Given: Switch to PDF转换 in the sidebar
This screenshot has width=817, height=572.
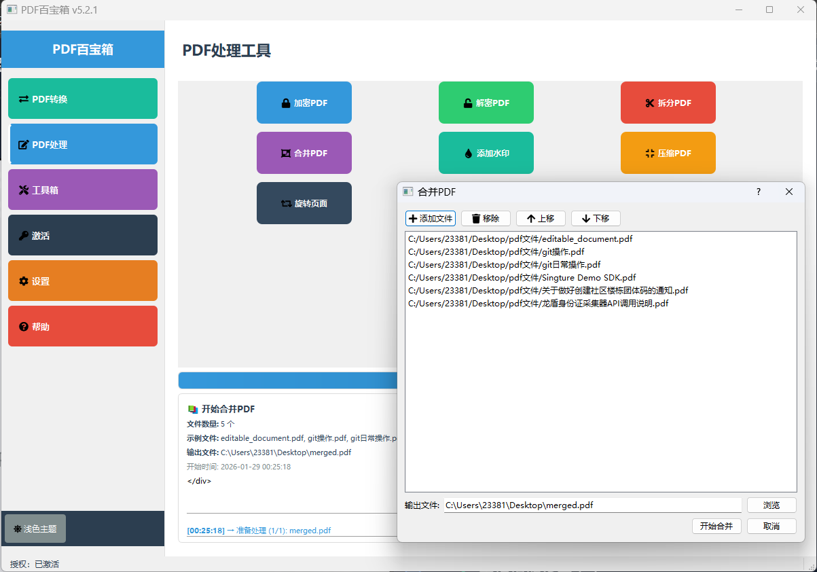Looking at the screenshot, I should [82, 99].
